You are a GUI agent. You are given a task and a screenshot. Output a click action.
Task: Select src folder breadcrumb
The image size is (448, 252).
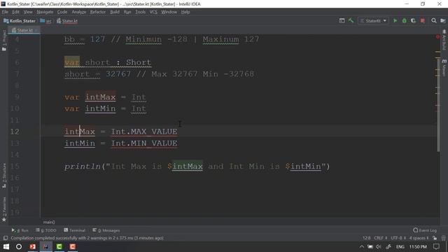[46, 21]
